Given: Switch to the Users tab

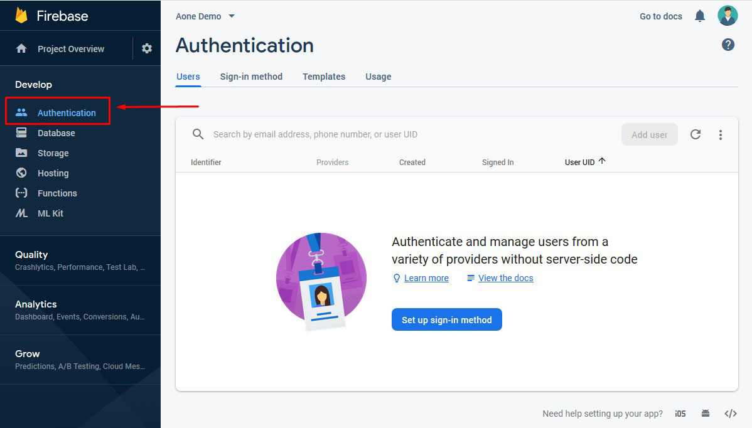Looking at the screenshot, I should click(188, 77).
